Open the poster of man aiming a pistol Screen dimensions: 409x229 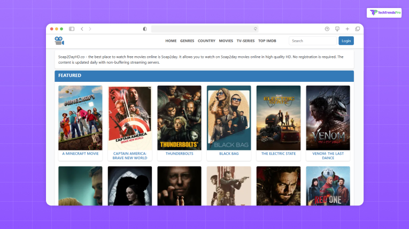click(x=229, y=186)
